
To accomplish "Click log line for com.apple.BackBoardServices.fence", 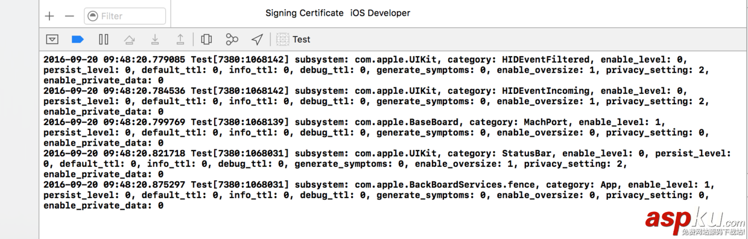I will [x=379, y=195].
